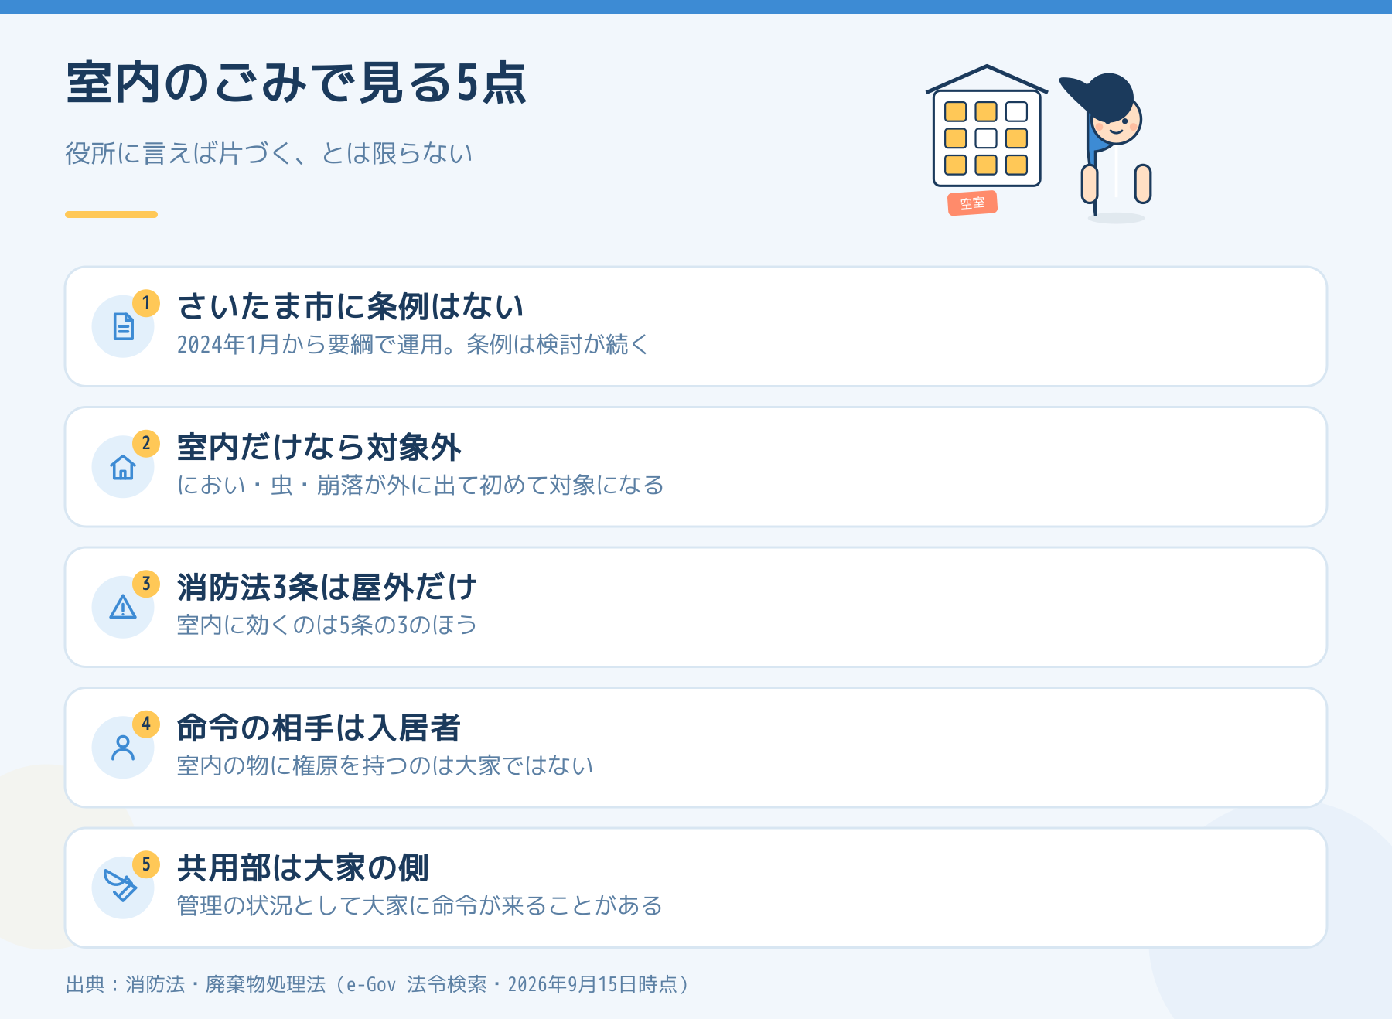
Task: Click the document icon in card 1
Action: [x=123, y=326]
